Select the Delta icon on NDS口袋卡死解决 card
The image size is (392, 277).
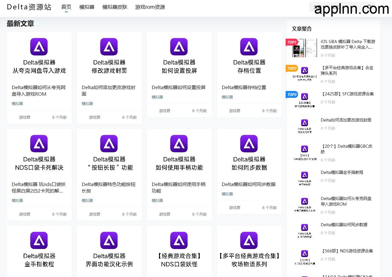coord(39,144)
